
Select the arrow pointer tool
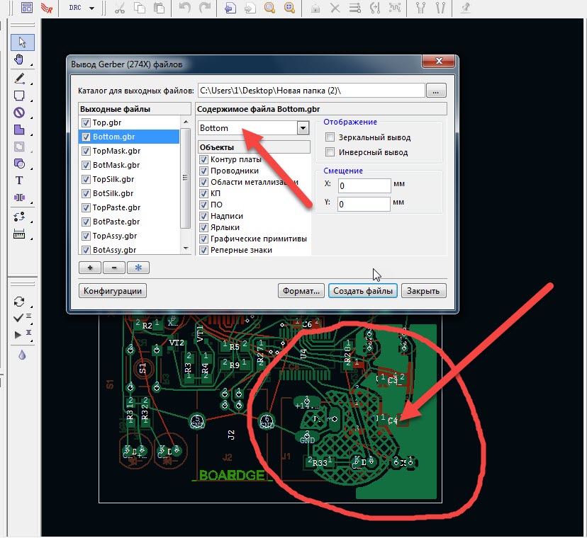[x=23, y=42]
